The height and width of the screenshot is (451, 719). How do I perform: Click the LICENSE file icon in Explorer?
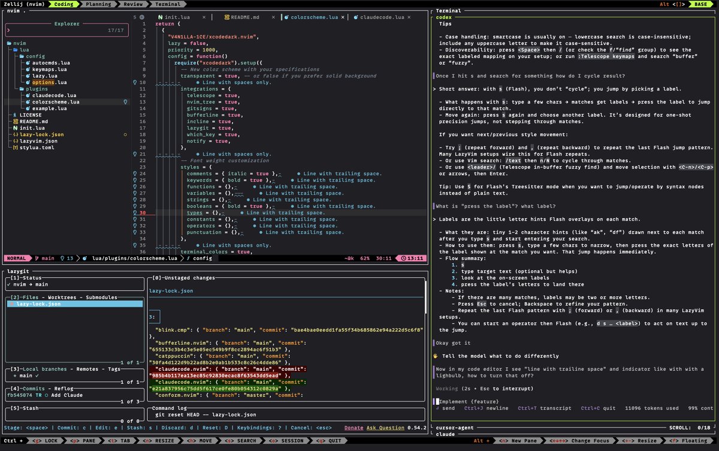15,115
